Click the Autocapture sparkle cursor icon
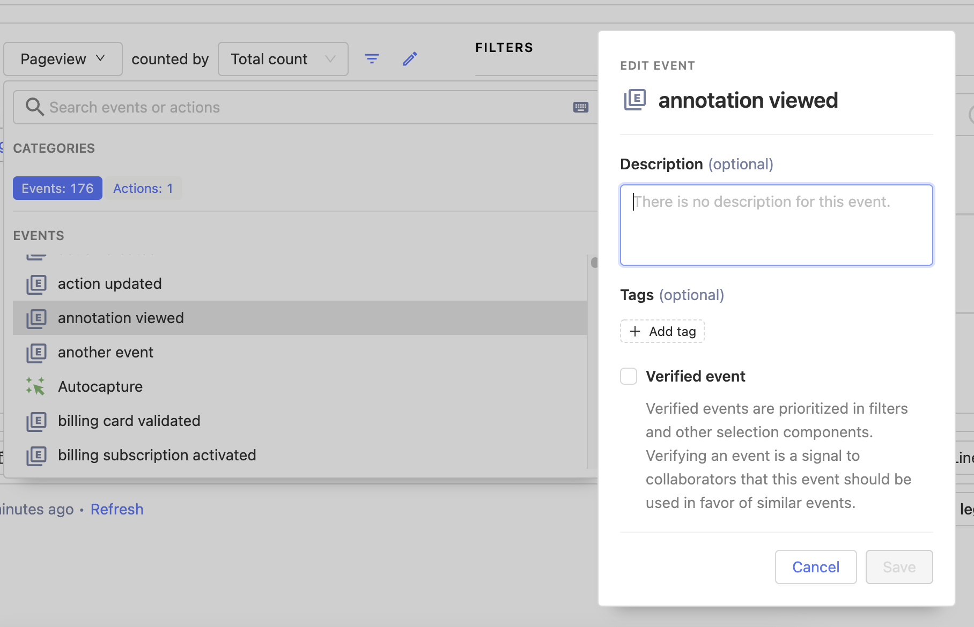Image resolution: width=974 pixels, height=627 pixels. 36,386
